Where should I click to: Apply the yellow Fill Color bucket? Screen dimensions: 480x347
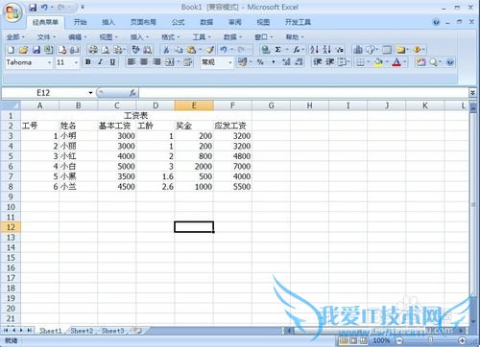click(x=378, y=62)
